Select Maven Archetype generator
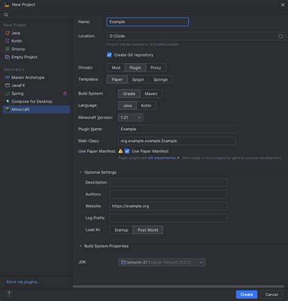 tap(36, 78)
